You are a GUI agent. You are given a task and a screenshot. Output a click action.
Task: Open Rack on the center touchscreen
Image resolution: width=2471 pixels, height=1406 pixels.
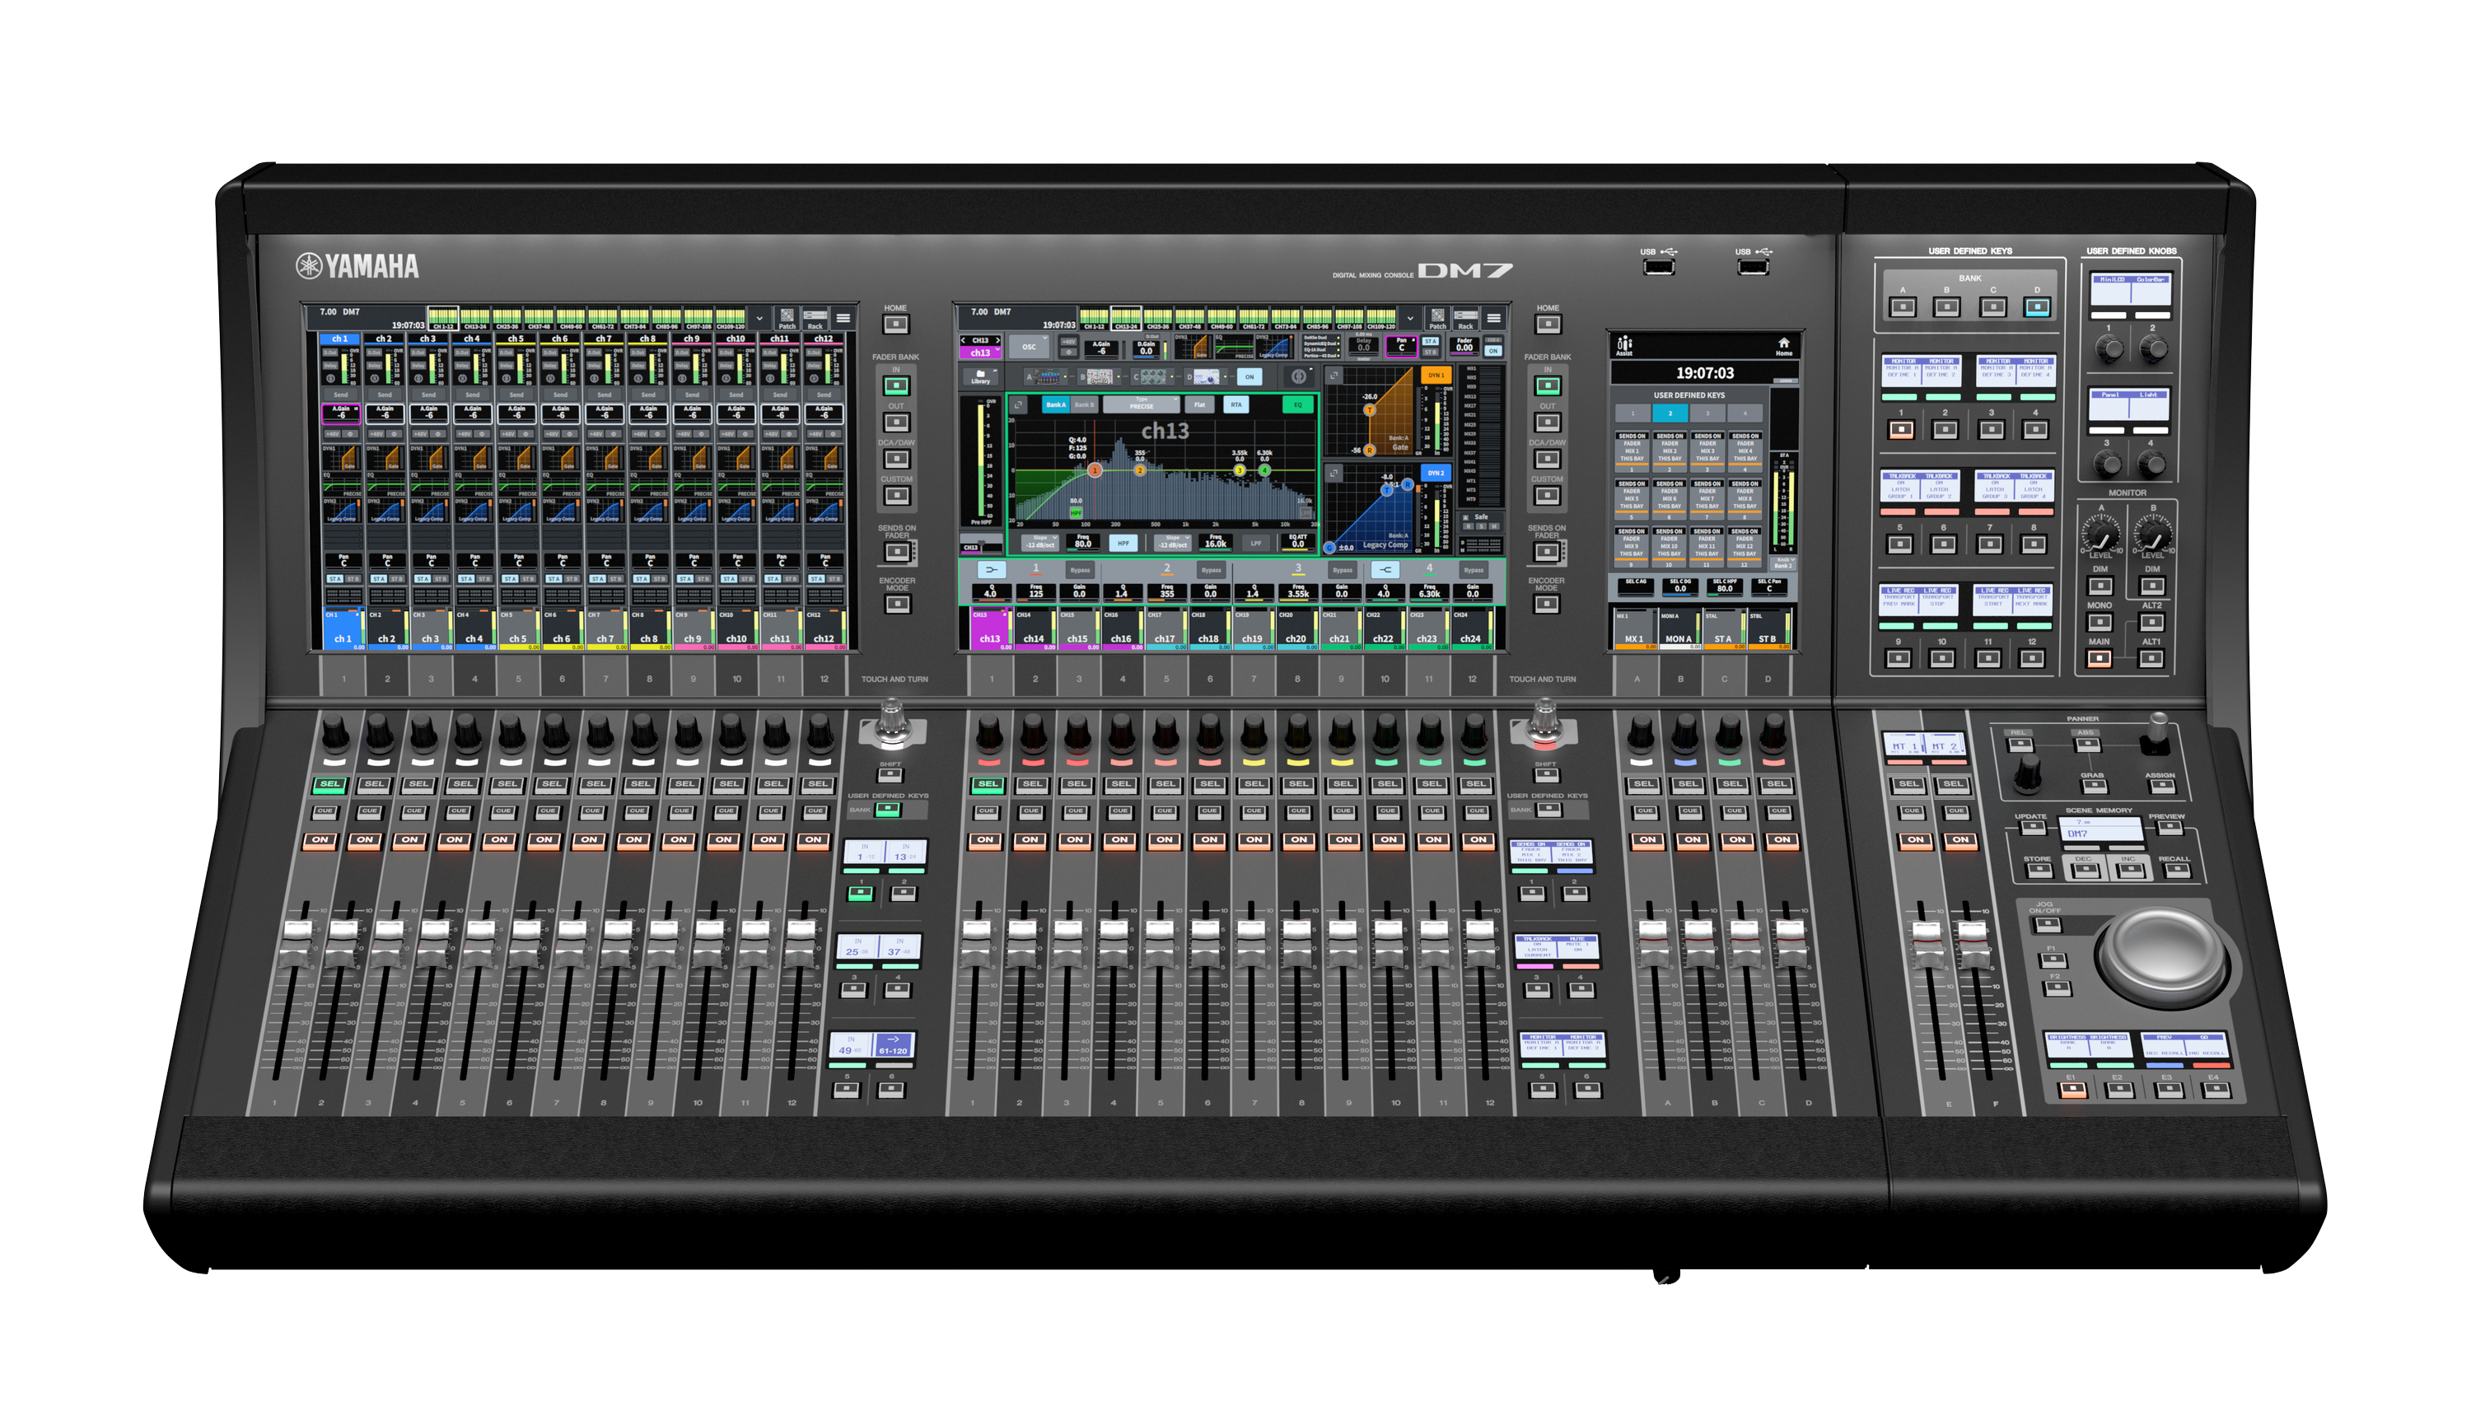[1466, 318]
